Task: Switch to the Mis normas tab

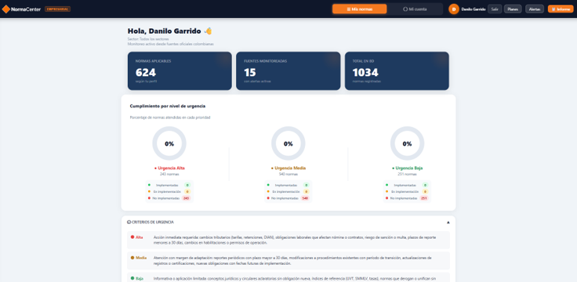Action: tap(360, 9)
